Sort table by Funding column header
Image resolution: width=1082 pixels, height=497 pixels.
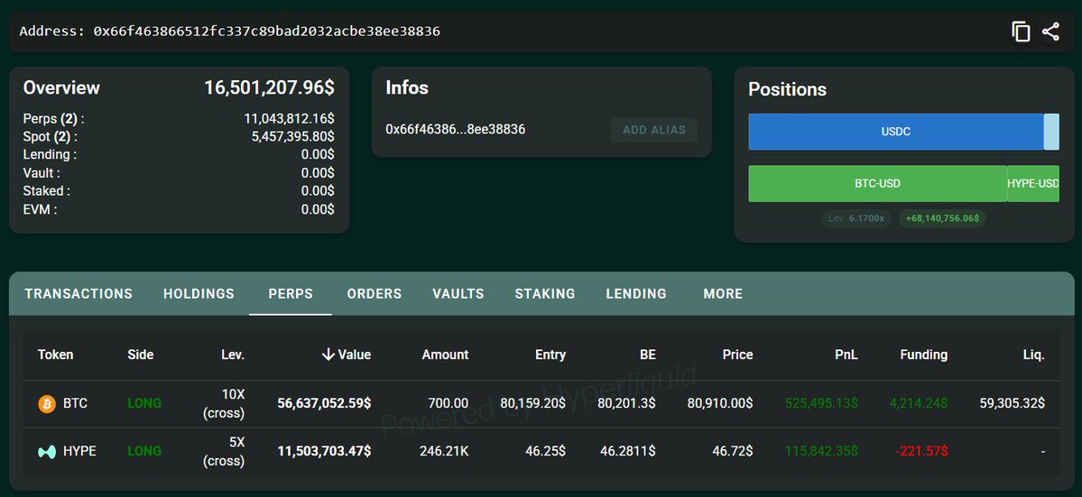[x=923, y=354]
